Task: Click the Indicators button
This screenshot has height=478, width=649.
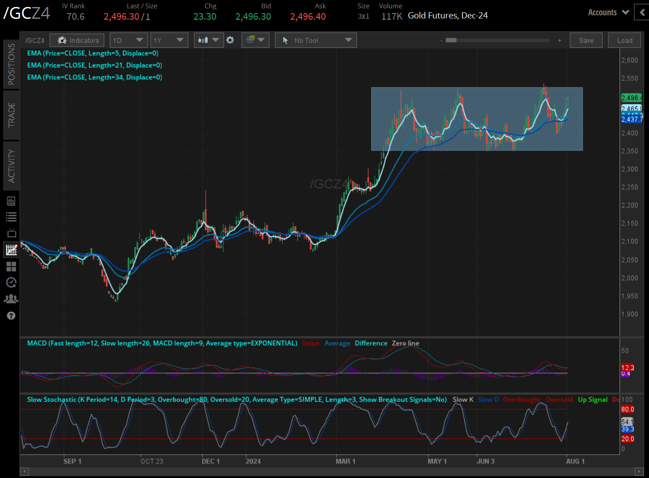Action: pyautogui.click(x=77, y=40)
